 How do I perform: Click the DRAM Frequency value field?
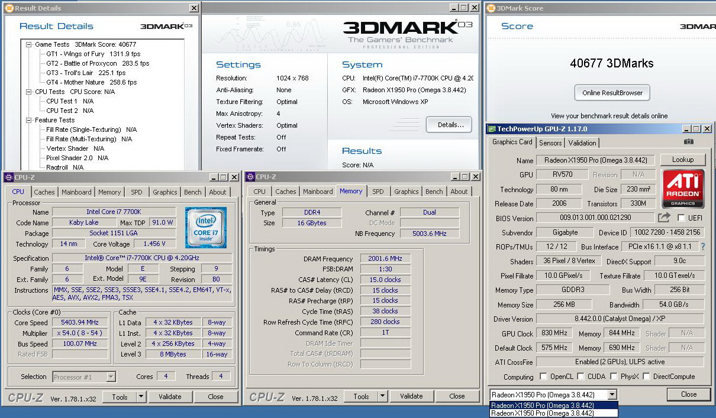point(385,259)
